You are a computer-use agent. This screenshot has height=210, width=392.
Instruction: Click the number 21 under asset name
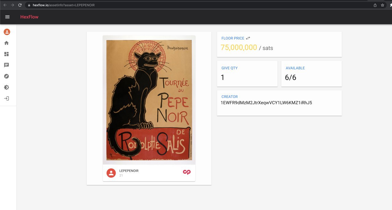[121, 175]
